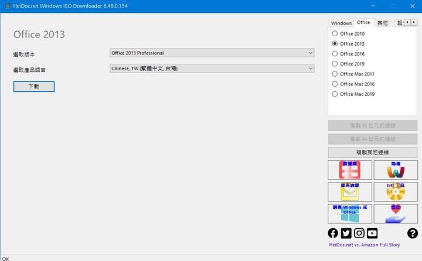Screen dimensions: 422x261
Task: Switch to the Office tab
Action: (x=363, y=23)
